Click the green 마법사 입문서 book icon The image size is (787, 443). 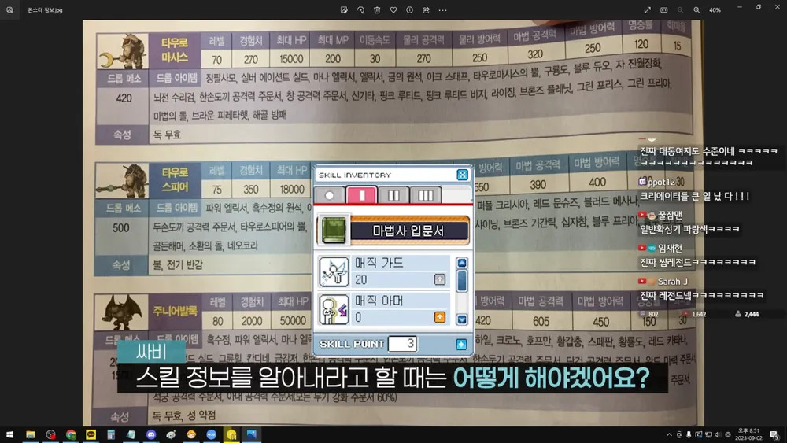[334, 231]
